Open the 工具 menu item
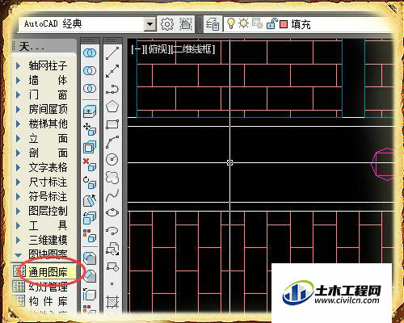 48,225
